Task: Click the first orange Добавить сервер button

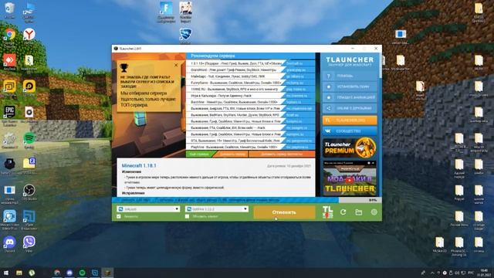Action: [x=232, y=154]
